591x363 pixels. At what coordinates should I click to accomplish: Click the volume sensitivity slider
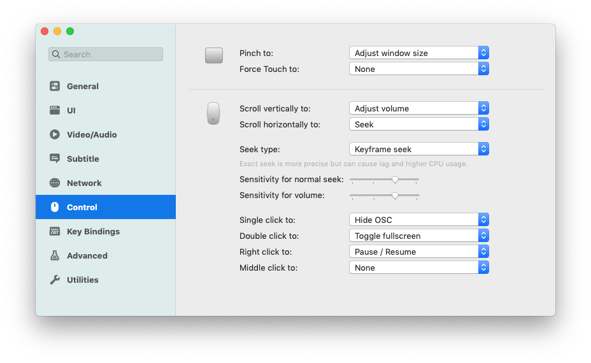[385, 196]
